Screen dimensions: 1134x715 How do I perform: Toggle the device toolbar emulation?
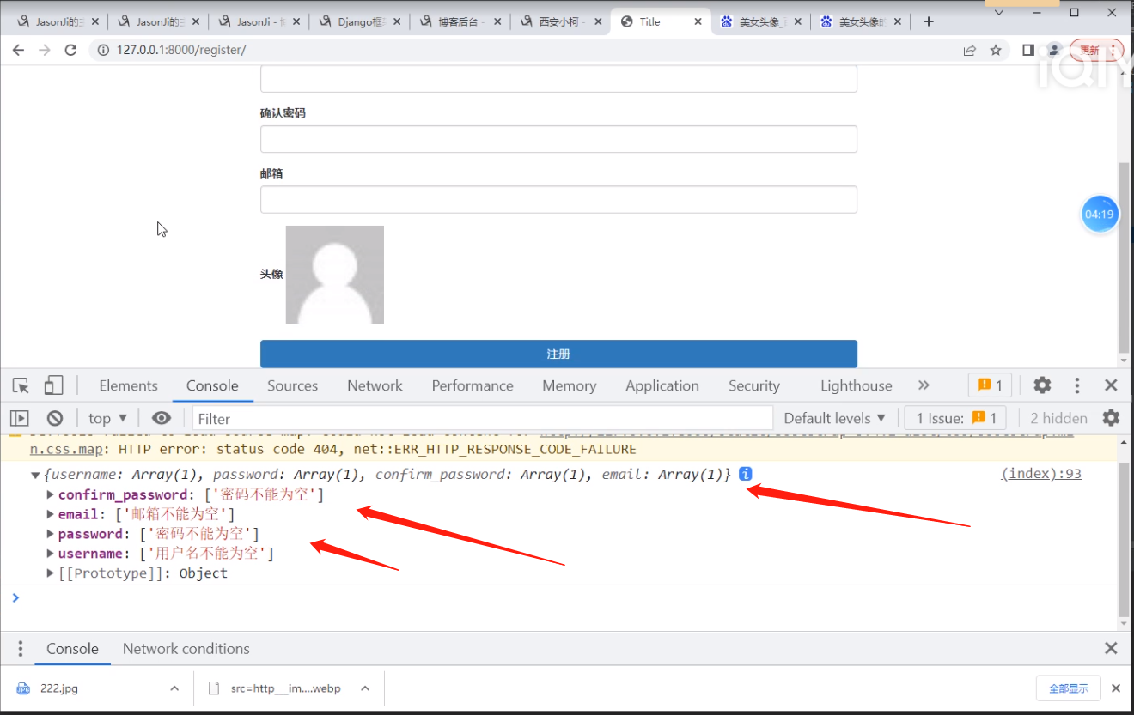54,385
